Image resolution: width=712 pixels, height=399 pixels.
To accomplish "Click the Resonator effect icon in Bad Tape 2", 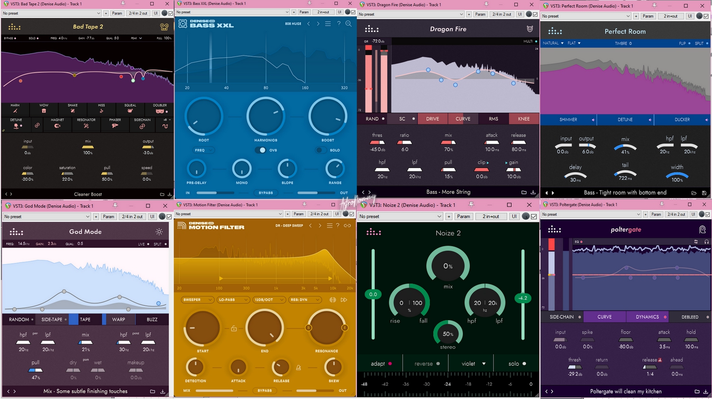I will [86, 126].
